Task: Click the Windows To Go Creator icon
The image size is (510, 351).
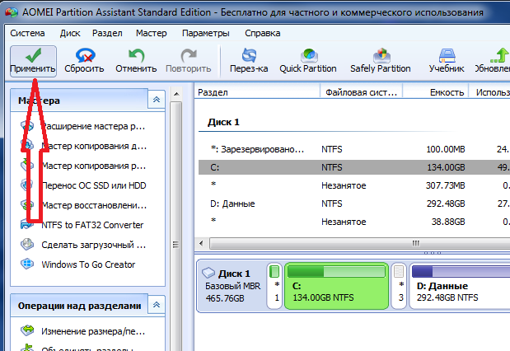Action: pyautogui.click(x=27, y=264)
